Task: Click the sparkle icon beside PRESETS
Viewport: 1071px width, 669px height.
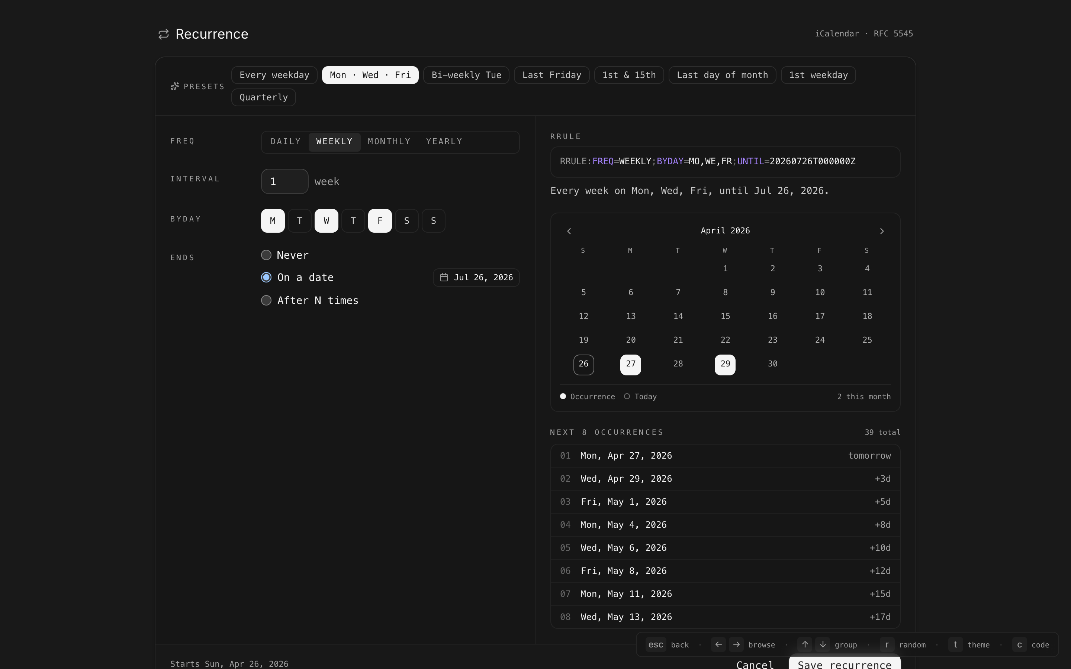Action: [x=175, y=86]
